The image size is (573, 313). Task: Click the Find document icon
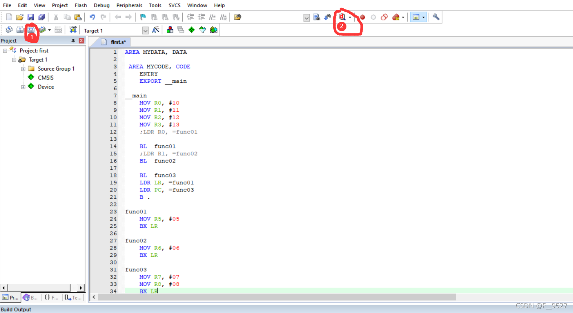pos(317,17)
